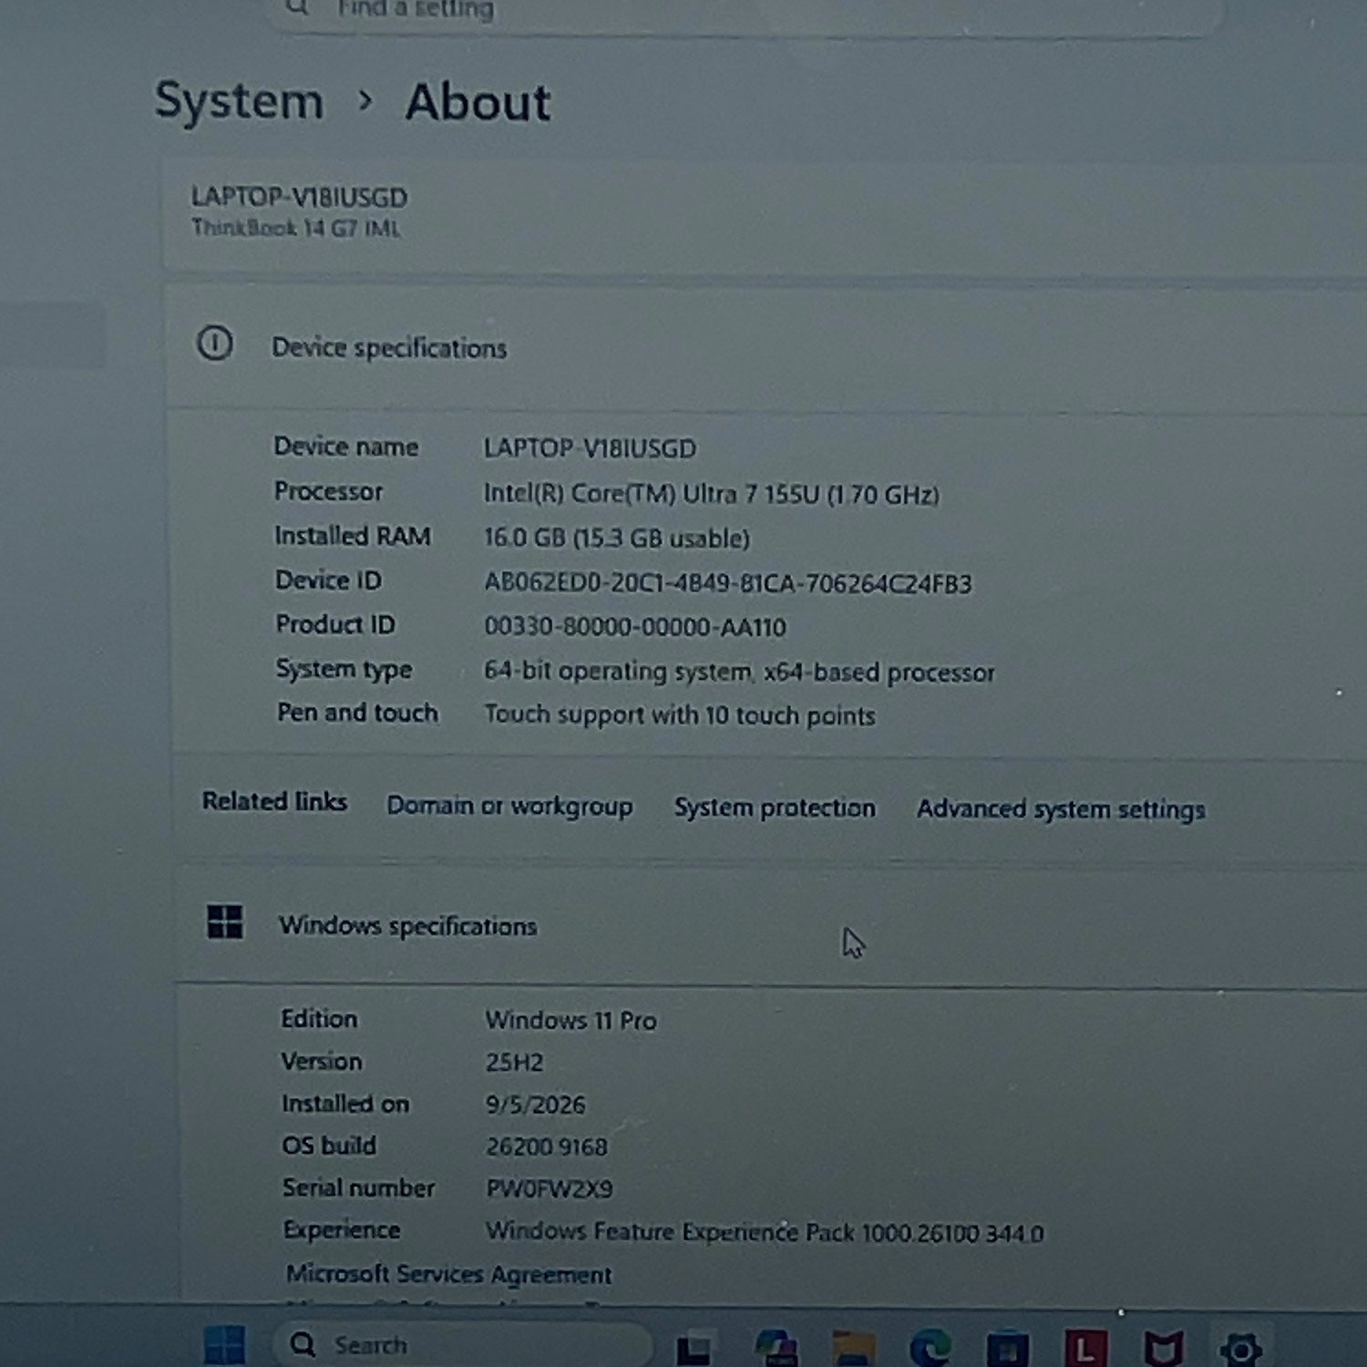Click the Pen and touch label
1367x1367 pixels.
357,713
